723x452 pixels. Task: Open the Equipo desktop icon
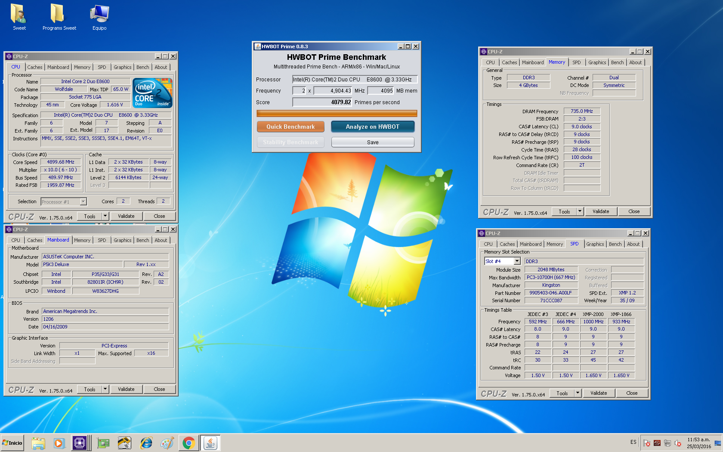[x=99, y=17]
